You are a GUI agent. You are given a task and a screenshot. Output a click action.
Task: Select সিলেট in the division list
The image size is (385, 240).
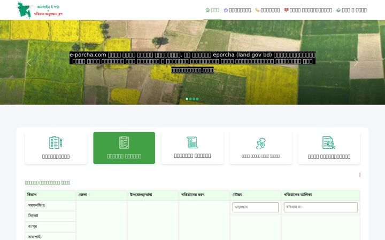[50, 216]
